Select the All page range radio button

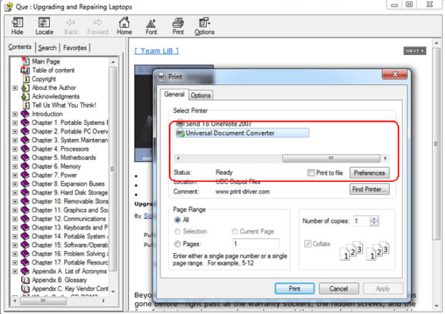(x=177, y=220)
